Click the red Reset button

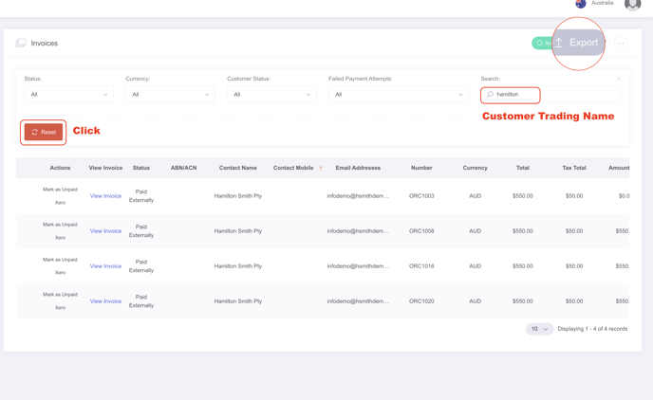click(x=44, y=132)
